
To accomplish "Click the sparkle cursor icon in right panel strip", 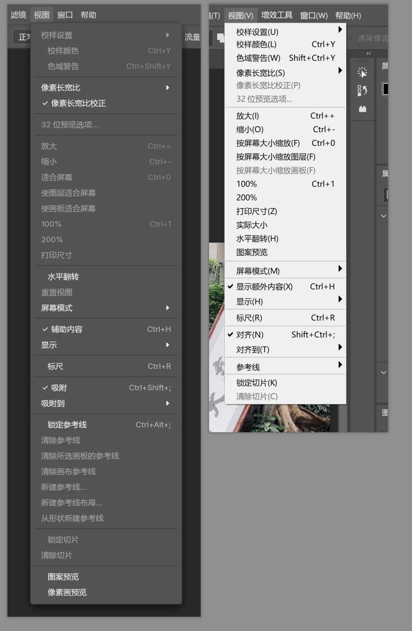I will (362, 72).
